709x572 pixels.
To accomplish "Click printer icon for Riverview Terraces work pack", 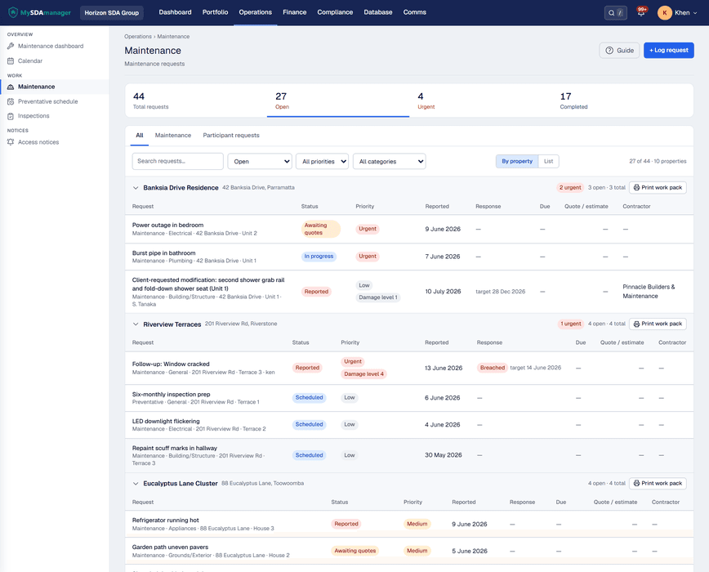I will pos(636,324).
